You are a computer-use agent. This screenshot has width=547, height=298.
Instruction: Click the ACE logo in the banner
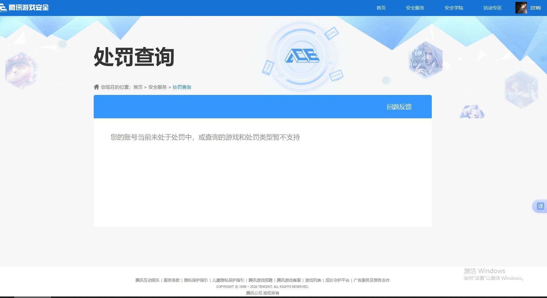pos(303,56)
